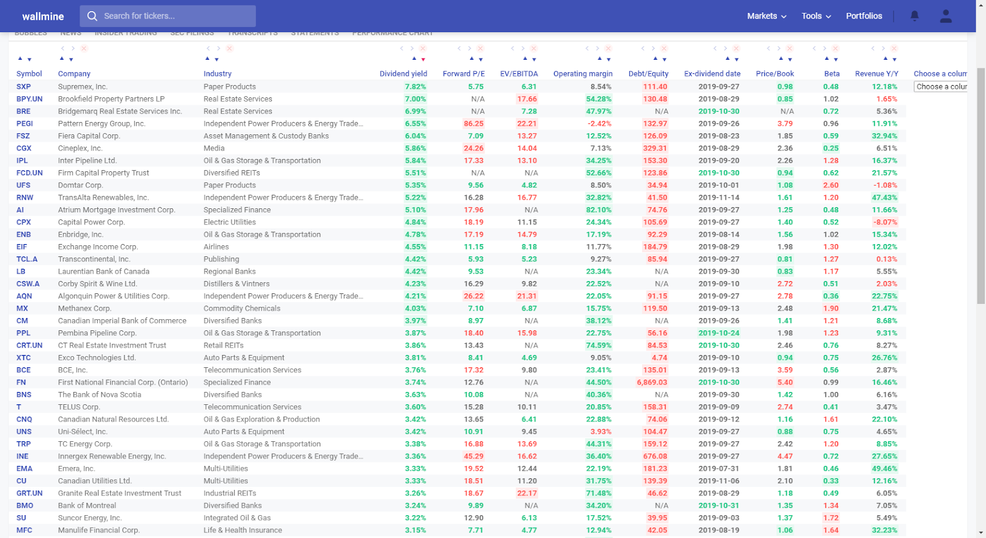Move the Dividend yield column left

click(x=402, y=48)
